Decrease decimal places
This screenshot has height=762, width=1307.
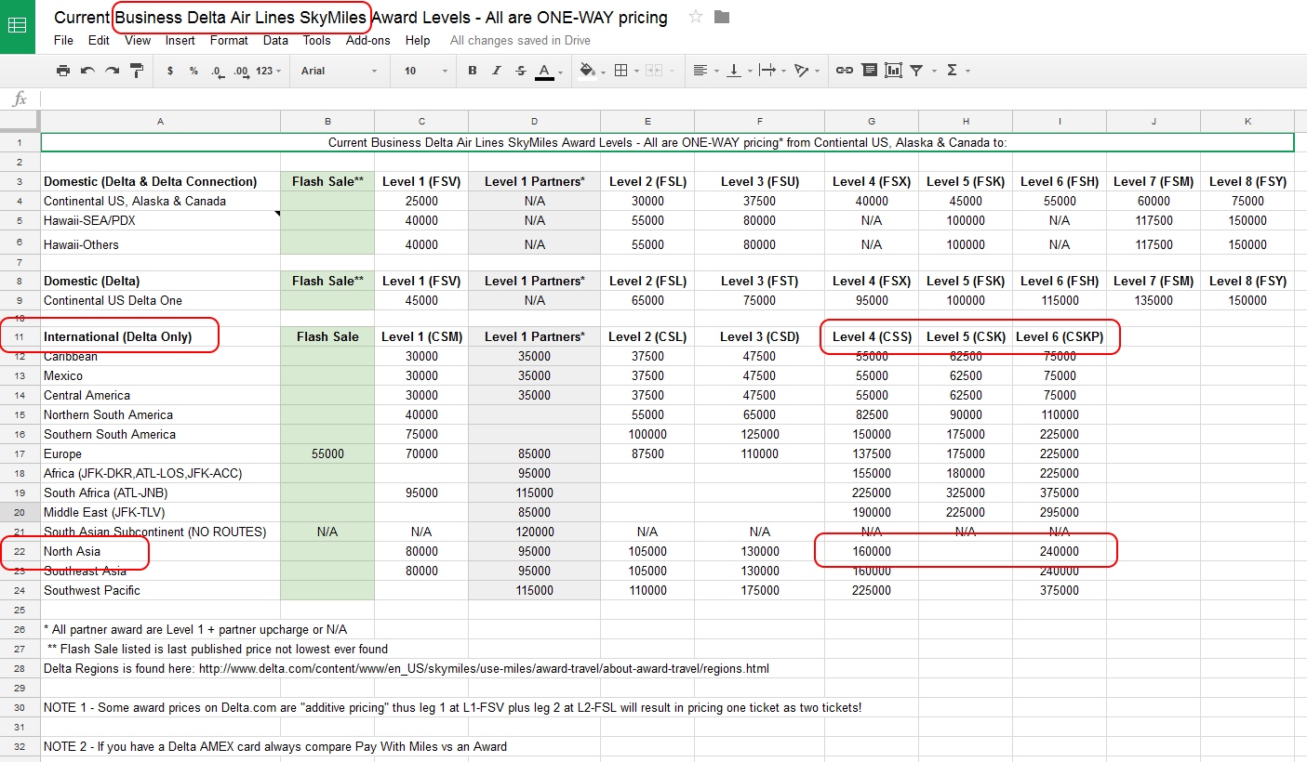217,71
